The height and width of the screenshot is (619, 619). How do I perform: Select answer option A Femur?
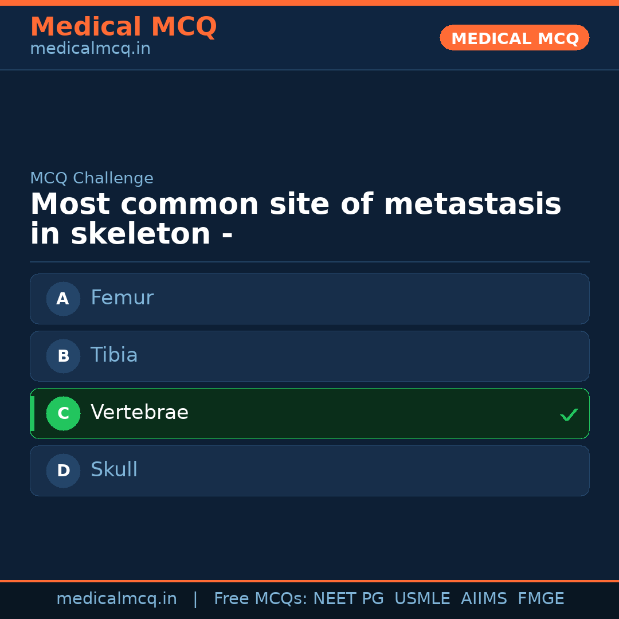(309, 299)
